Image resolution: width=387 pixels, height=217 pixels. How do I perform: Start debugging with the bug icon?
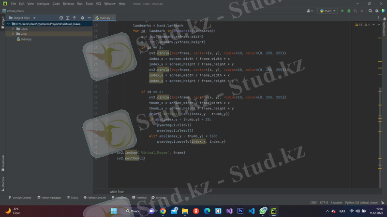pyautogui.click(x=349, y=11)
